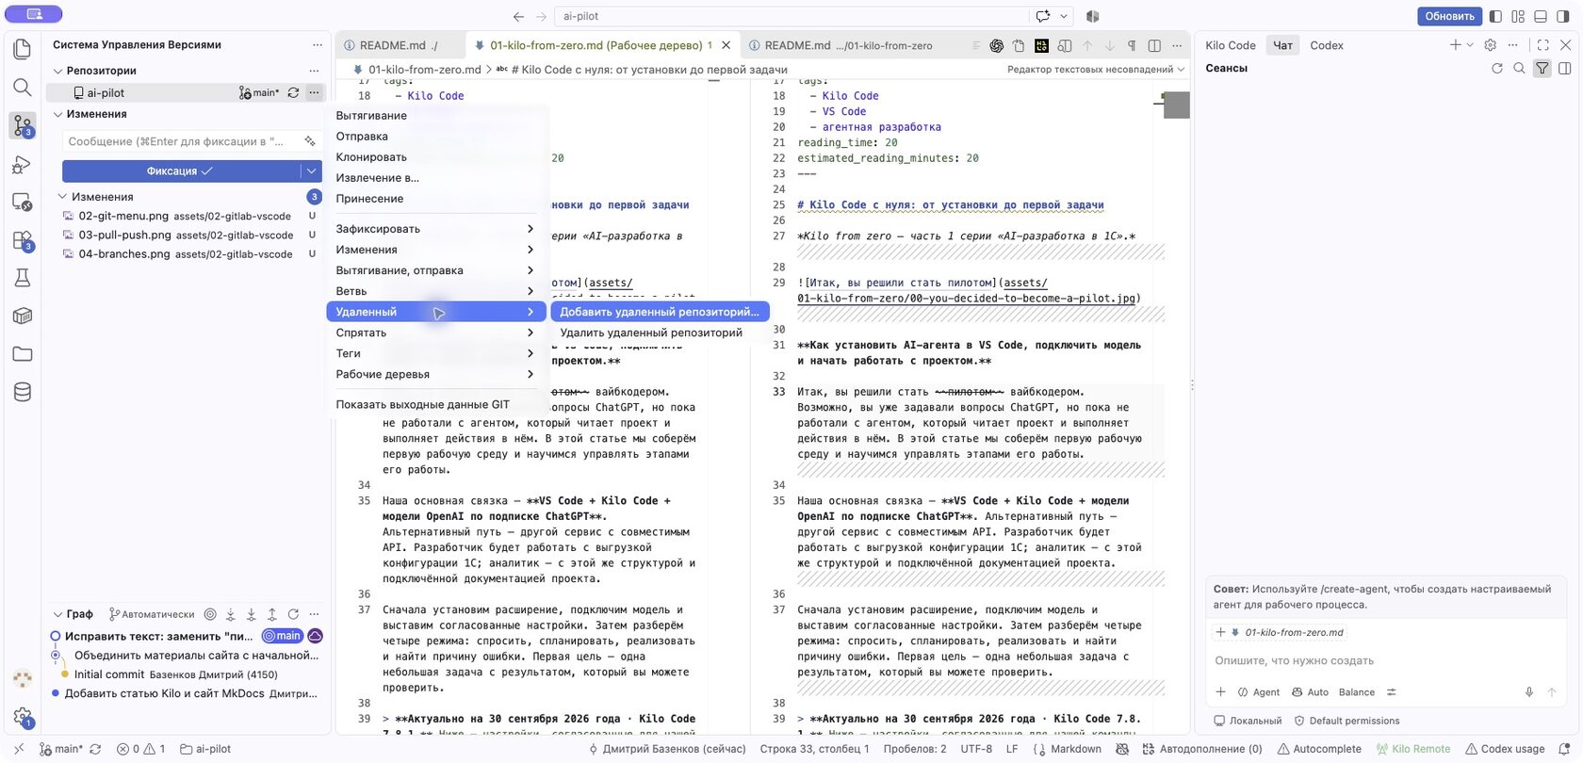Toggle the bottom panel layout button

coord(1541,16)
